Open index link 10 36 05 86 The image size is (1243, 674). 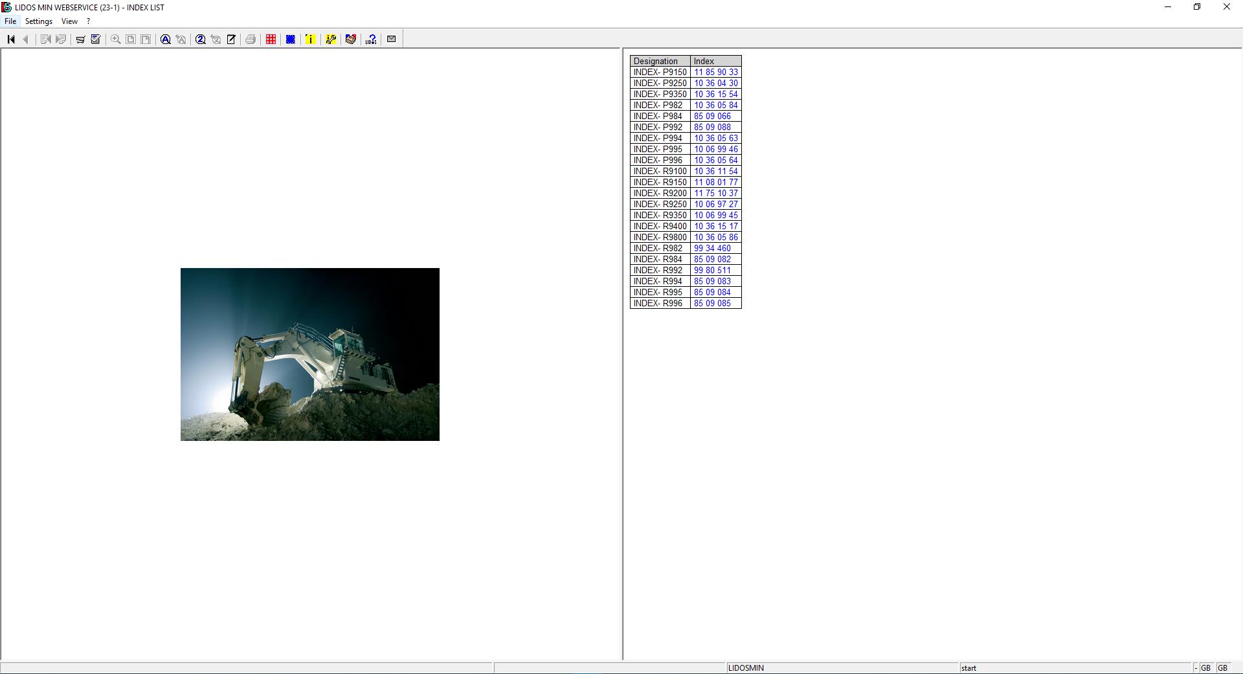[716, 238]
